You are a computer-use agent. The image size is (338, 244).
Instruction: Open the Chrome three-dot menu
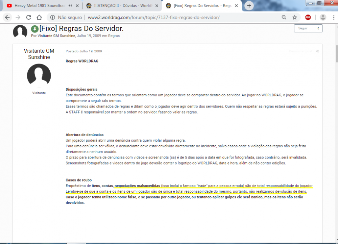(334, 18)
